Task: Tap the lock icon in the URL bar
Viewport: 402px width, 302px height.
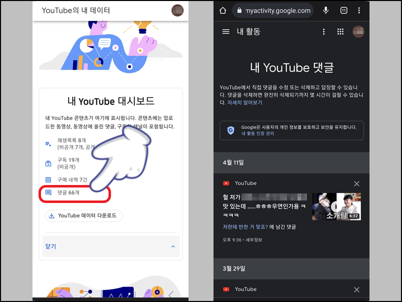Action: click(239, 10)
